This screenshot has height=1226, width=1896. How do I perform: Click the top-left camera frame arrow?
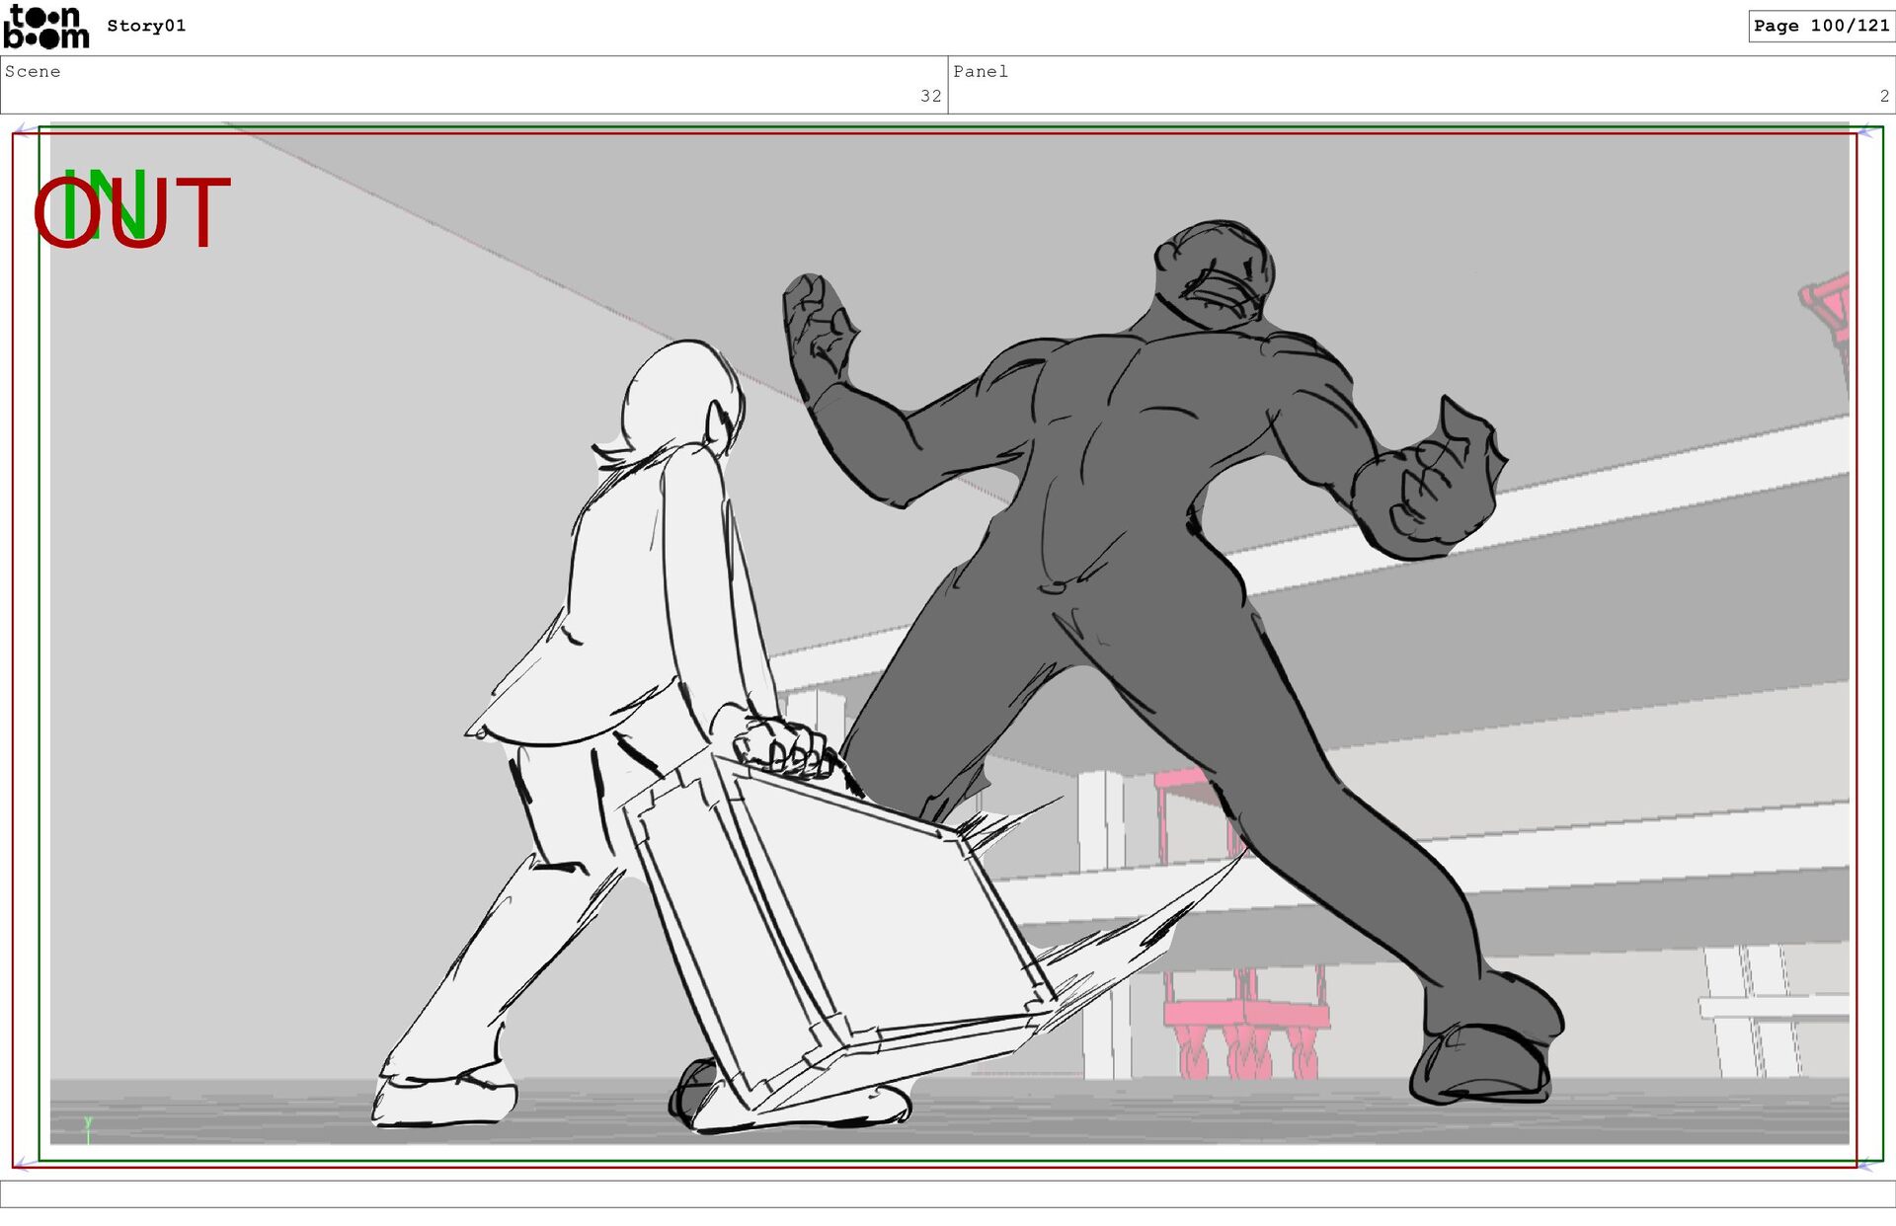pos(24,129)
